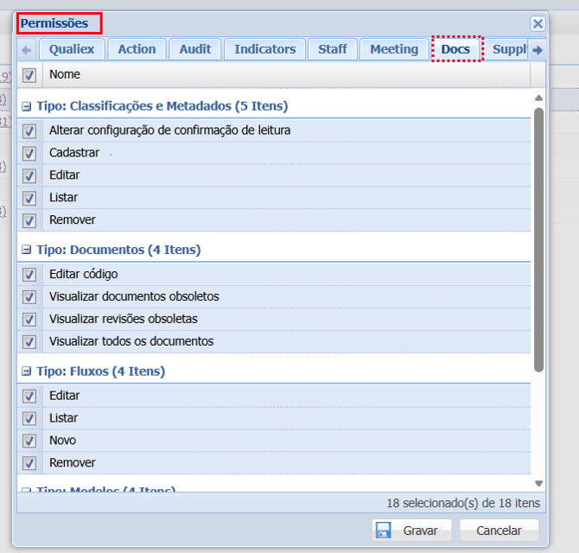Uncheck Visualizar documentos obsoletos permission
This screenshot has height=553, width=579.
[x=29, y=297]
